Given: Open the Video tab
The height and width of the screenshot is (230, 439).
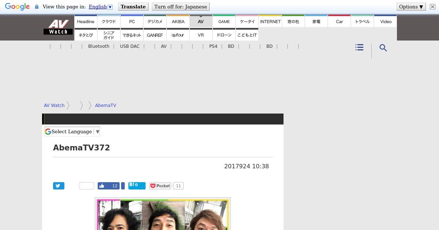Looking at the screenshot, I should tap(386, 22).
